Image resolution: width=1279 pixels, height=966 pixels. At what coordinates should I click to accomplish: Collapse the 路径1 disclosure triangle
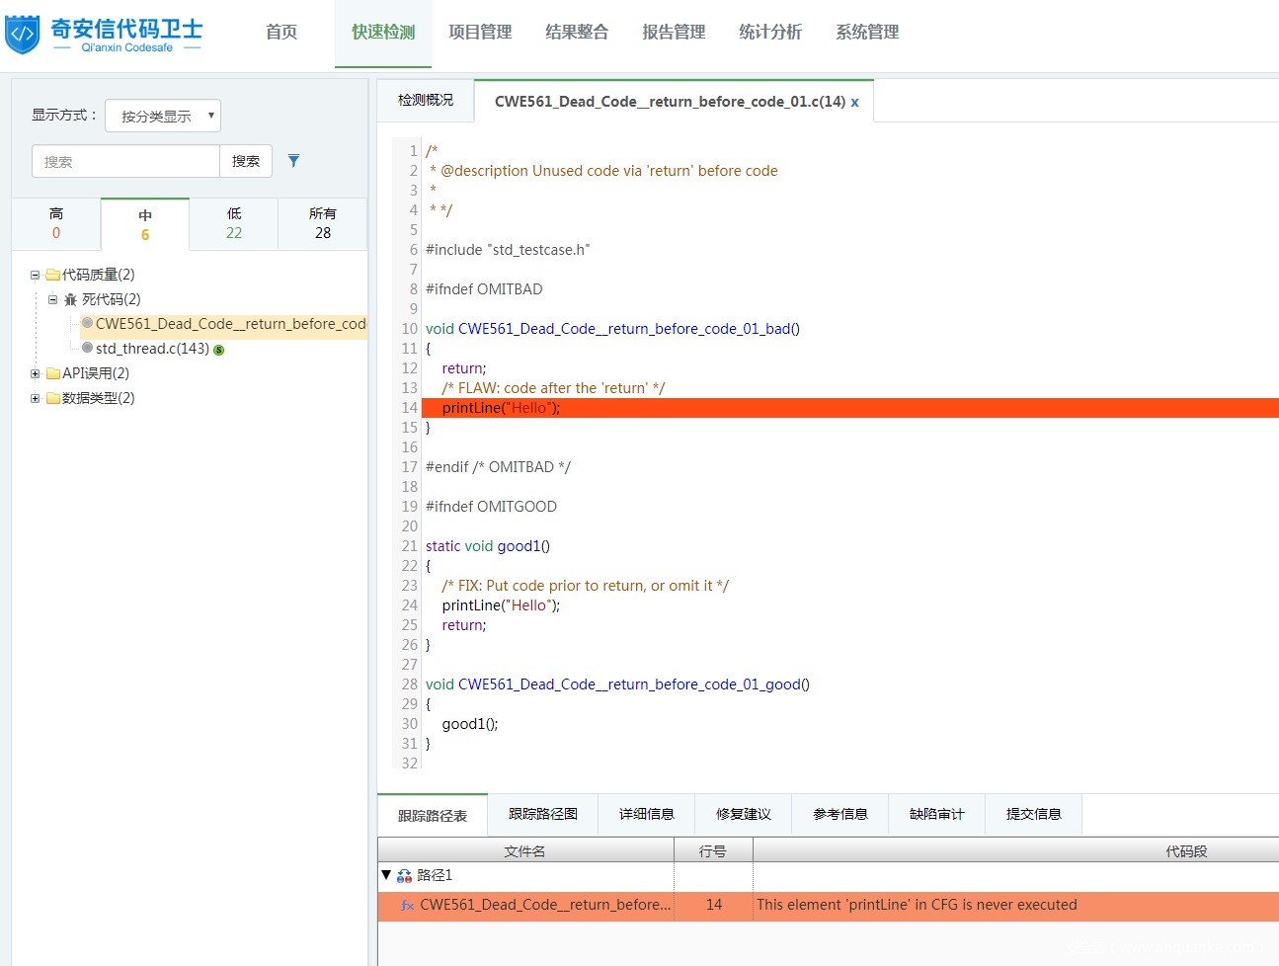(386, 875)
